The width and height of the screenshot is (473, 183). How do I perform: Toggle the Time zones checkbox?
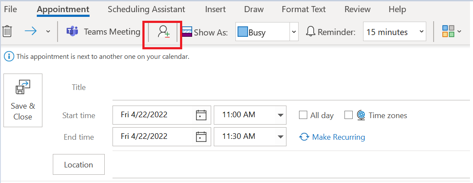pyautogui.click(x=348, y=115)
